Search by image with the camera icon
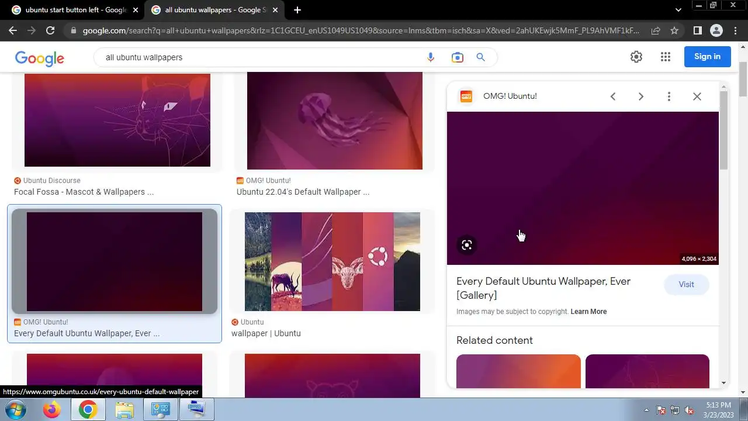The width and height of the screenshot is (748, 421). 457,57
